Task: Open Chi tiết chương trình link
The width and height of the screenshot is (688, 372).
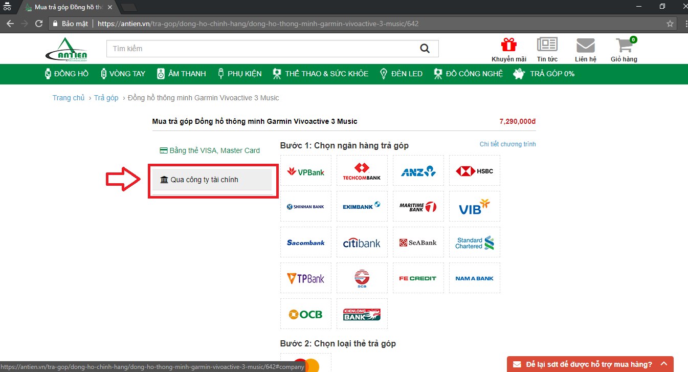Action: [x=507, y=144]
